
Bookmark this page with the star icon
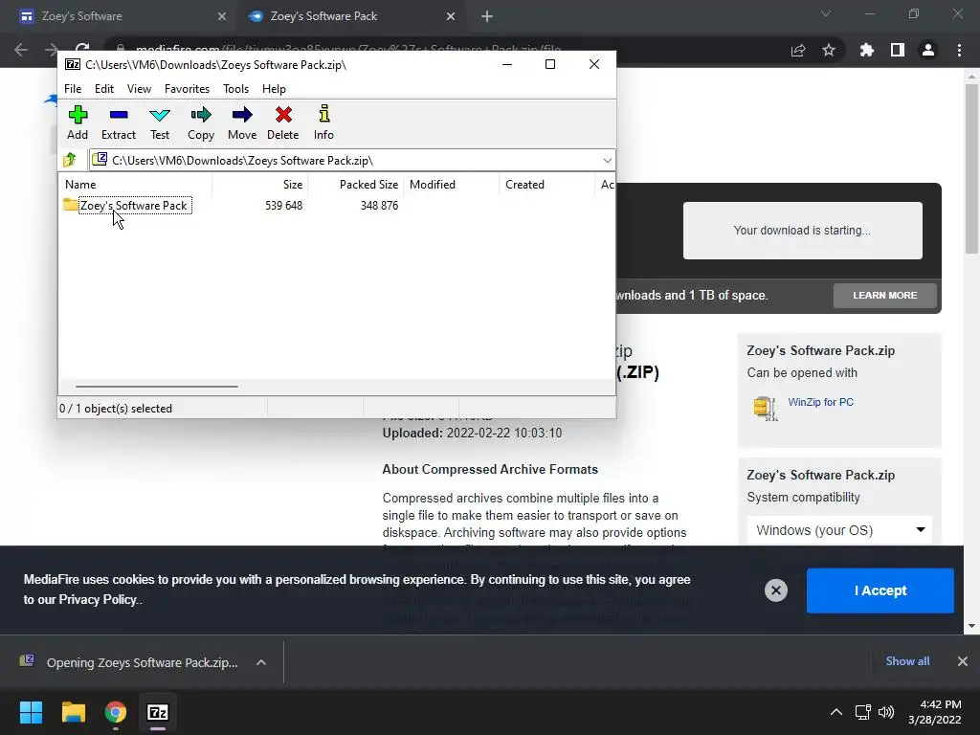[x=829, y=50]
